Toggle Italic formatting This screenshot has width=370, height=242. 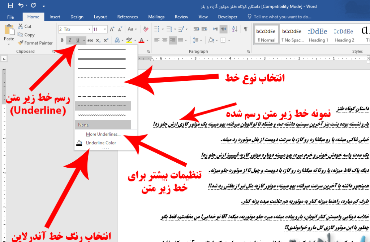(70, 40)
